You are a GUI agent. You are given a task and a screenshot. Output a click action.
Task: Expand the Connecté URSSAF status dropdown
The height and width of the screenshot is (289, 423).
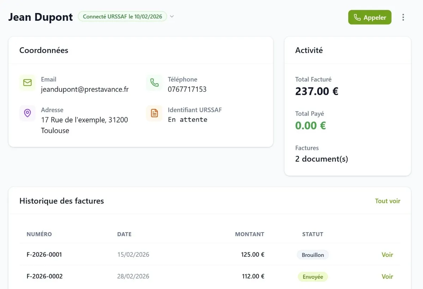tap(172, 16)
